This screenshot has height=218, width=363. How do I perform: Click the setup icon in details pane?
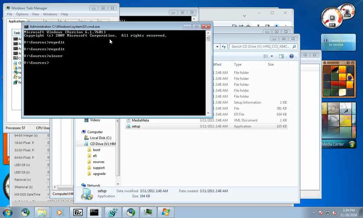tap(86, 194)
